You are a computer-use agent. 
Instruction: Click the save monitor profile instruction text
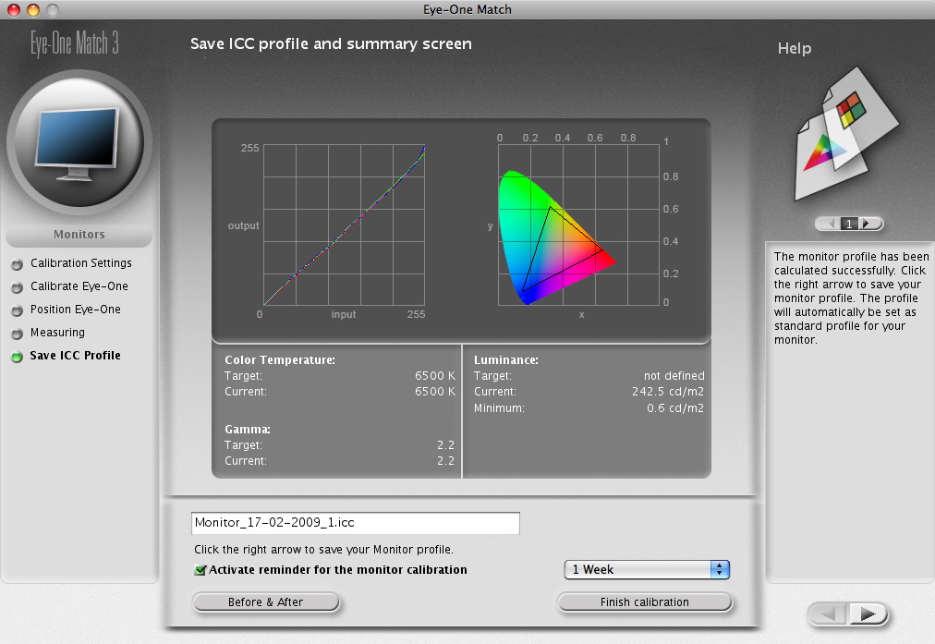(x=323, y=549)
